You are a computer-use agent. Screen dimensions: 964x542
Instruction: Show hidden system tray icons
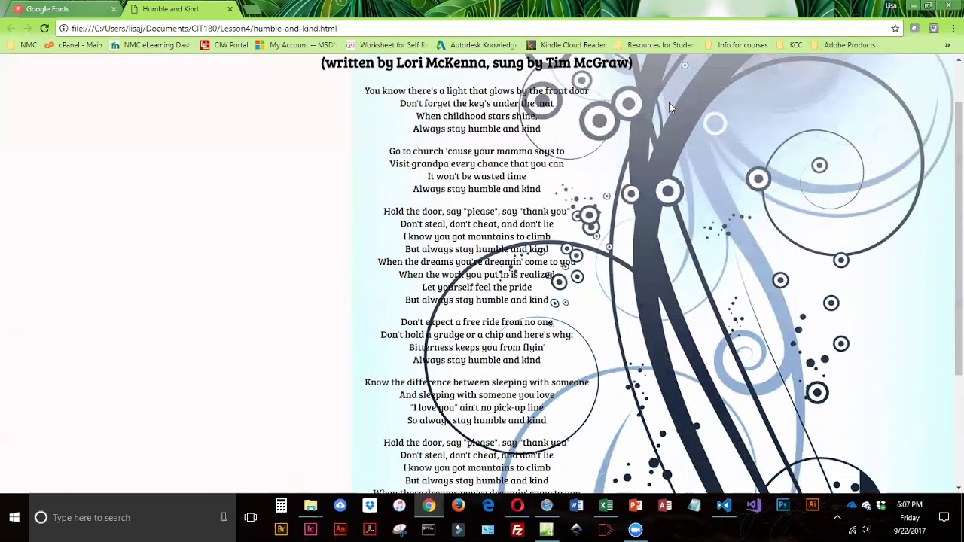[837, 517]
